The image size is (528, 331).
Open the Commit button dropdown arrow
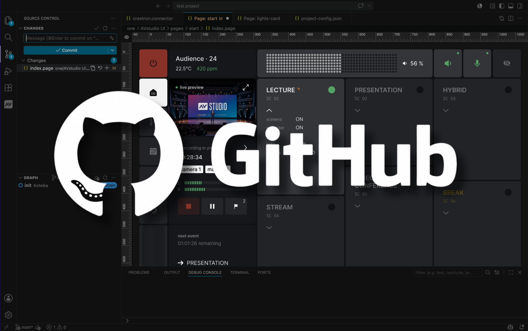112,50
